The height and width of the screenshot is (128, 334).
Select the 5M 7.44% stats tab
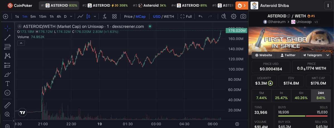pos(261,95)
